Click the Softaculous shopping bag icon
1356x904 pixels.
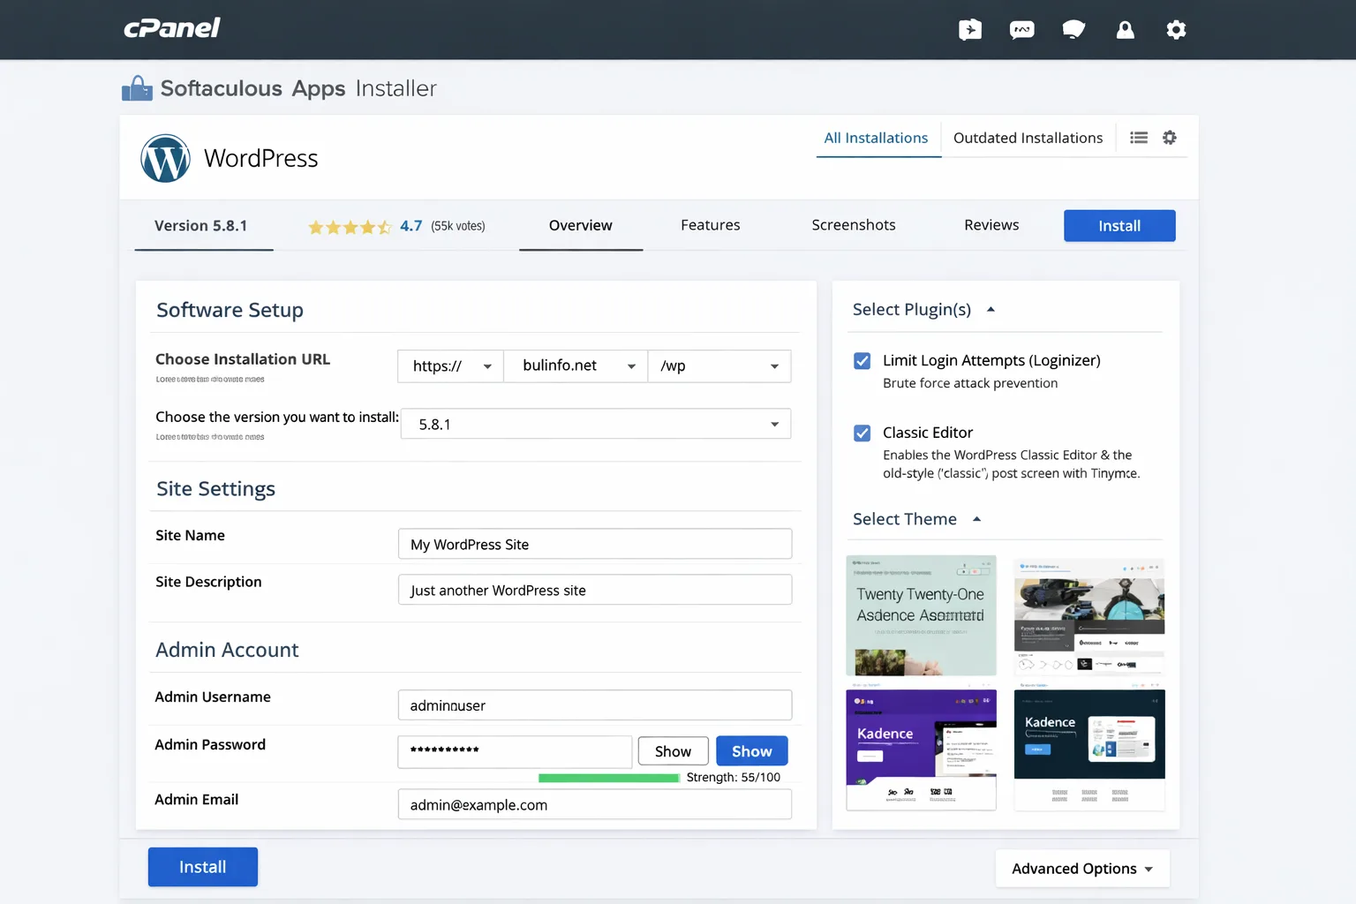137,88
